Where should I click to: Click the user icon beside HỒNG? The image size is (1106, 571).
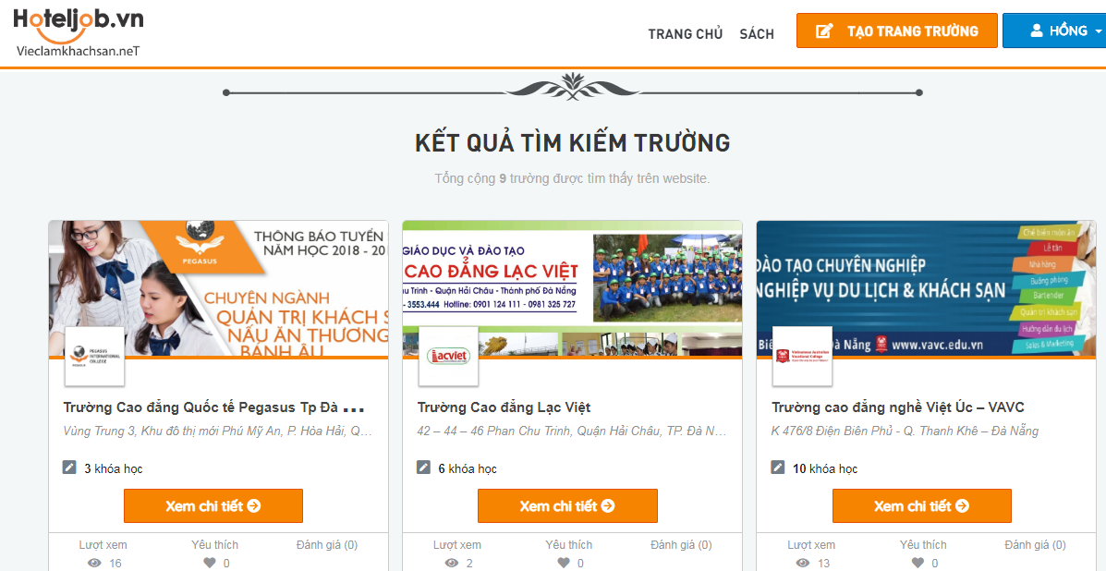pyautogui.click(x=1036, y=30)
